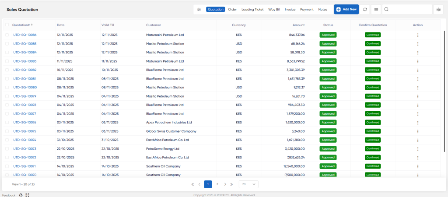The height and width of the screenshot is (197, 448).
Task: Switch to the Loading Ticket tab
Action: coord(252,10)
